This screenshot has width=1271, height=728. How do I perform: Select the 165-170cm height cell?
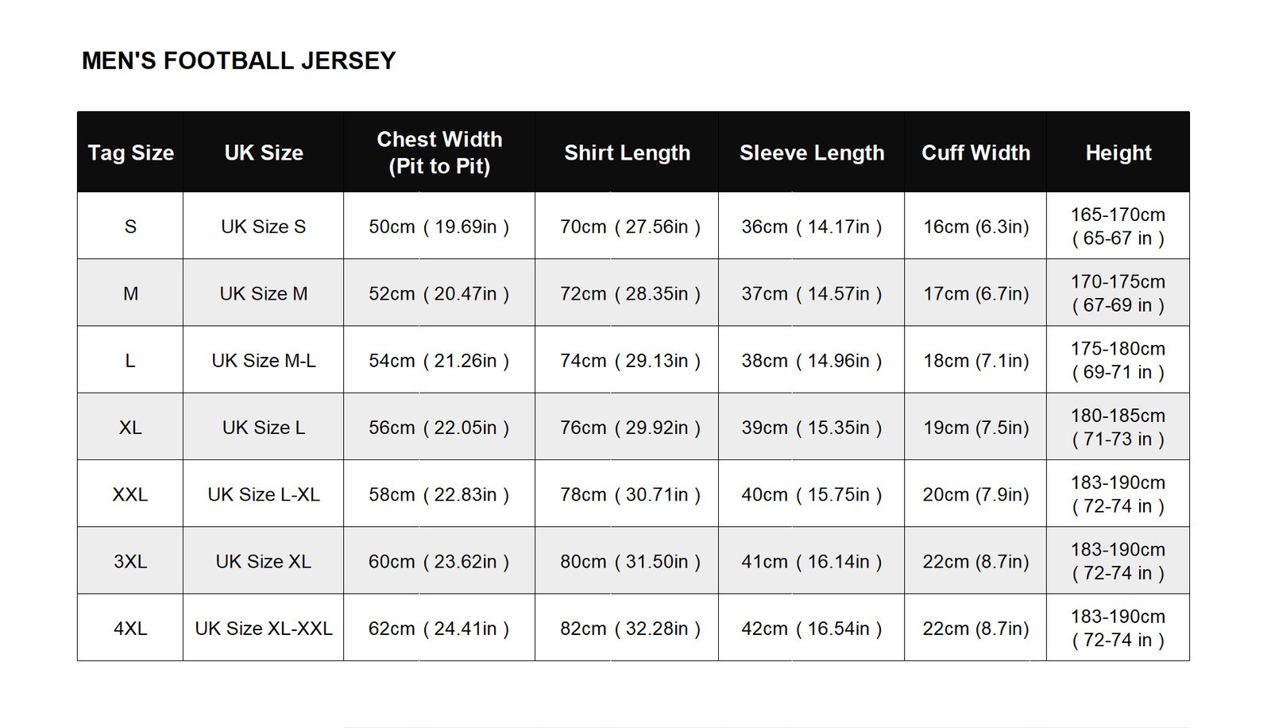[1118, 227]
